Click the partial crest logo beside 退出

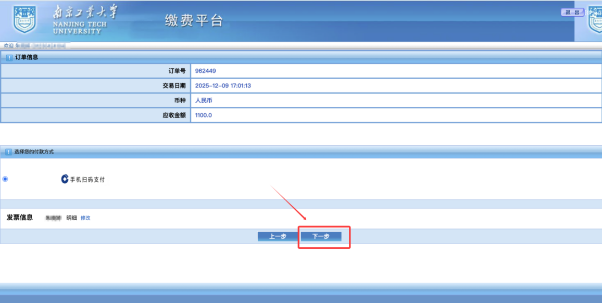595,20
